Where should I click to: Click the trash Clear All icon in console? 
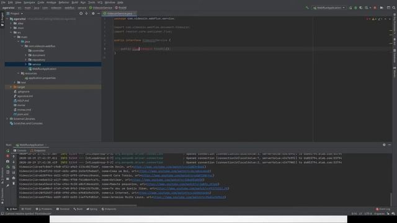click(x=14, y=183)
